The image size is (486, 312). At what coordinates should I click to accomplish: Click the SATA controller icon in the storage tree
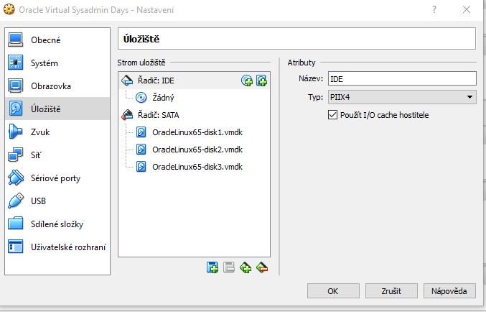point(127,115)
